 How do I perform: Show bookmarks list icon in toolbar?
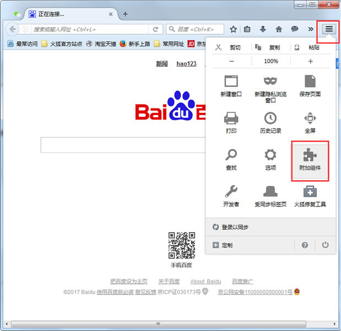click(x=247, y=29)
